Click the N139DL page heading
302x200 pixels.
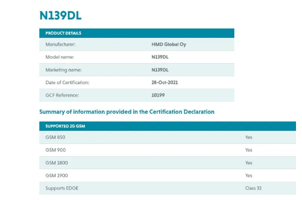click(x=60, y=15)
